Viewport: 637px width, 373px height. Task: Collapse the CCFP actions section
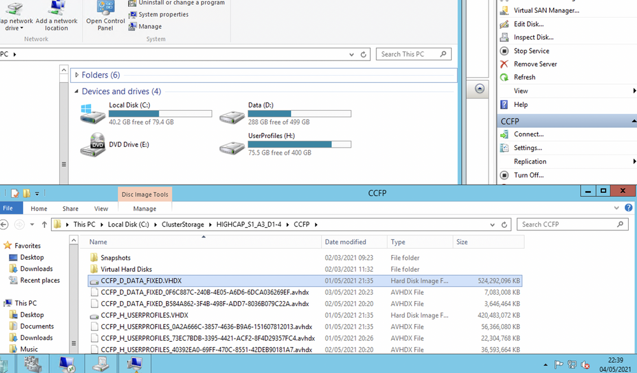(x=633, y=122)
